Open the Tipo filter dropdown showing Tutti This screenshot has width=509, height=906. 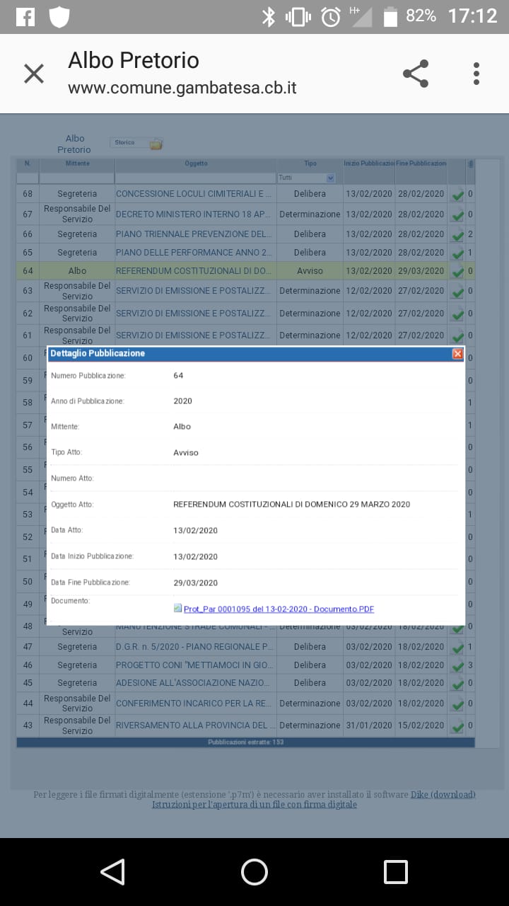click(306, 178)
